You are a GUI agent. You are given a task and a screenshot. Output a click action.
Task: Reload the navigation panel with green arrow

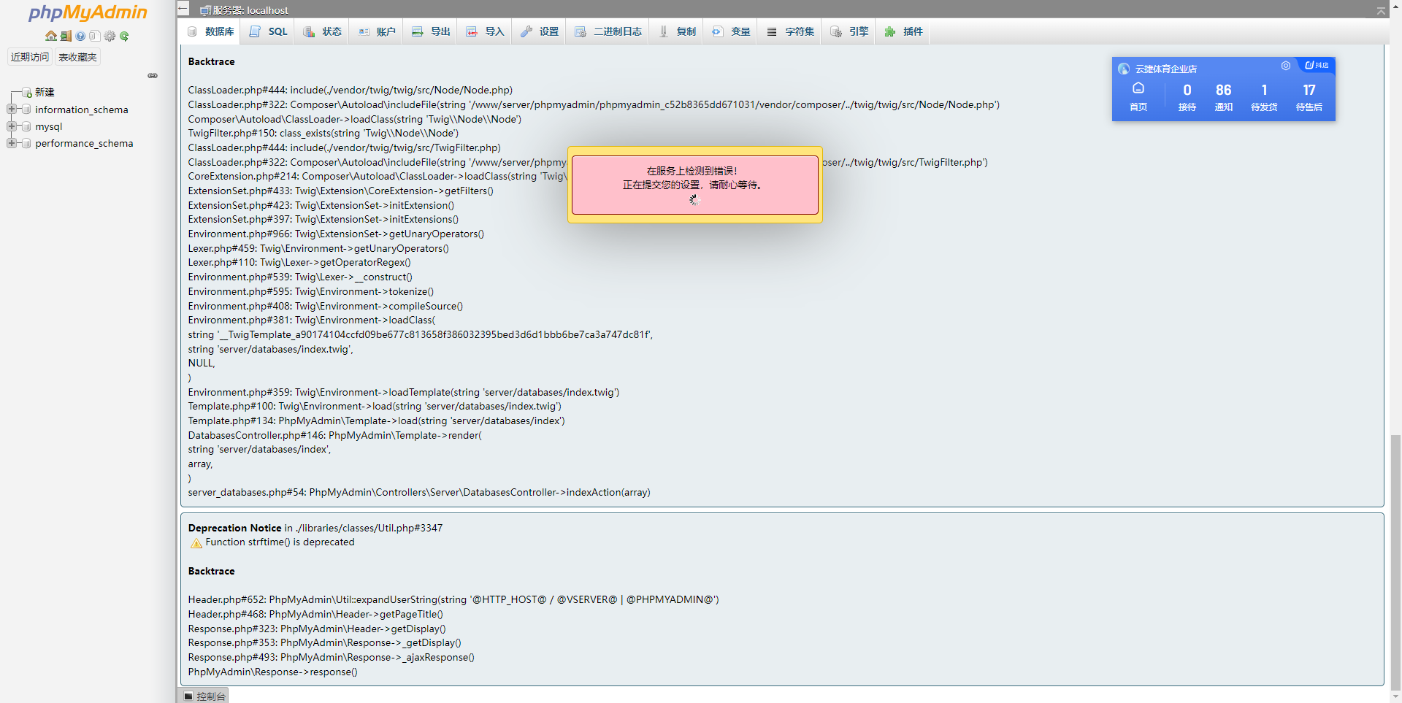[x=124, y=36]
